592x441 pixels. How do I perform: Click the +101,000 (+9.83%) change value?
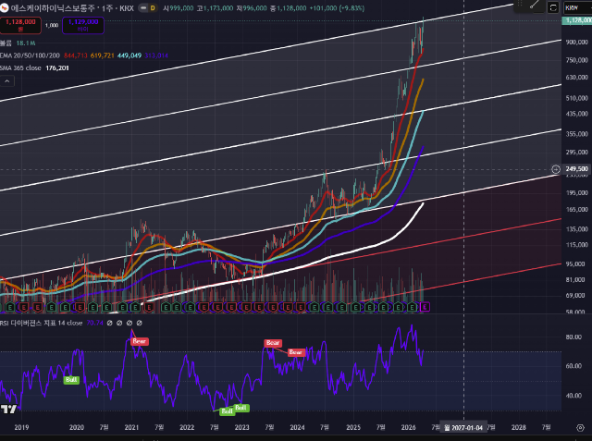[x=337, y=8]
